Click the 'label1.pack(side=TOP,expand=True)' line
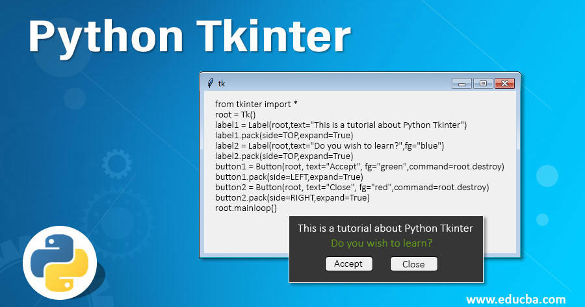The height and width of the screenshot is (307, 585). pos(284,135)
